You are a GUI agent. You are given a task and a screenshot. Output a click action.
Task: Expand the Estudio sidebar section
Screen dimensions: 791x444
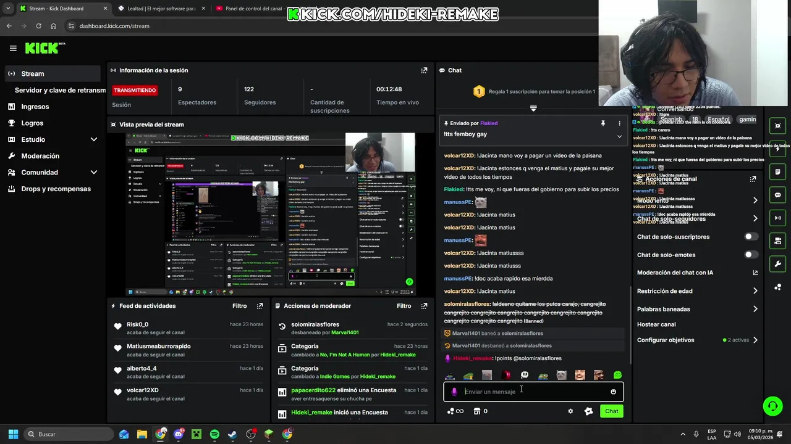(x=94, y=139)
